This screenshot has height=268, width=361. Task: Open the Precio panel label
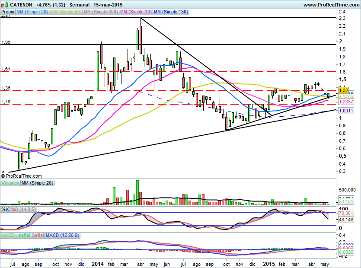point(8,12)
